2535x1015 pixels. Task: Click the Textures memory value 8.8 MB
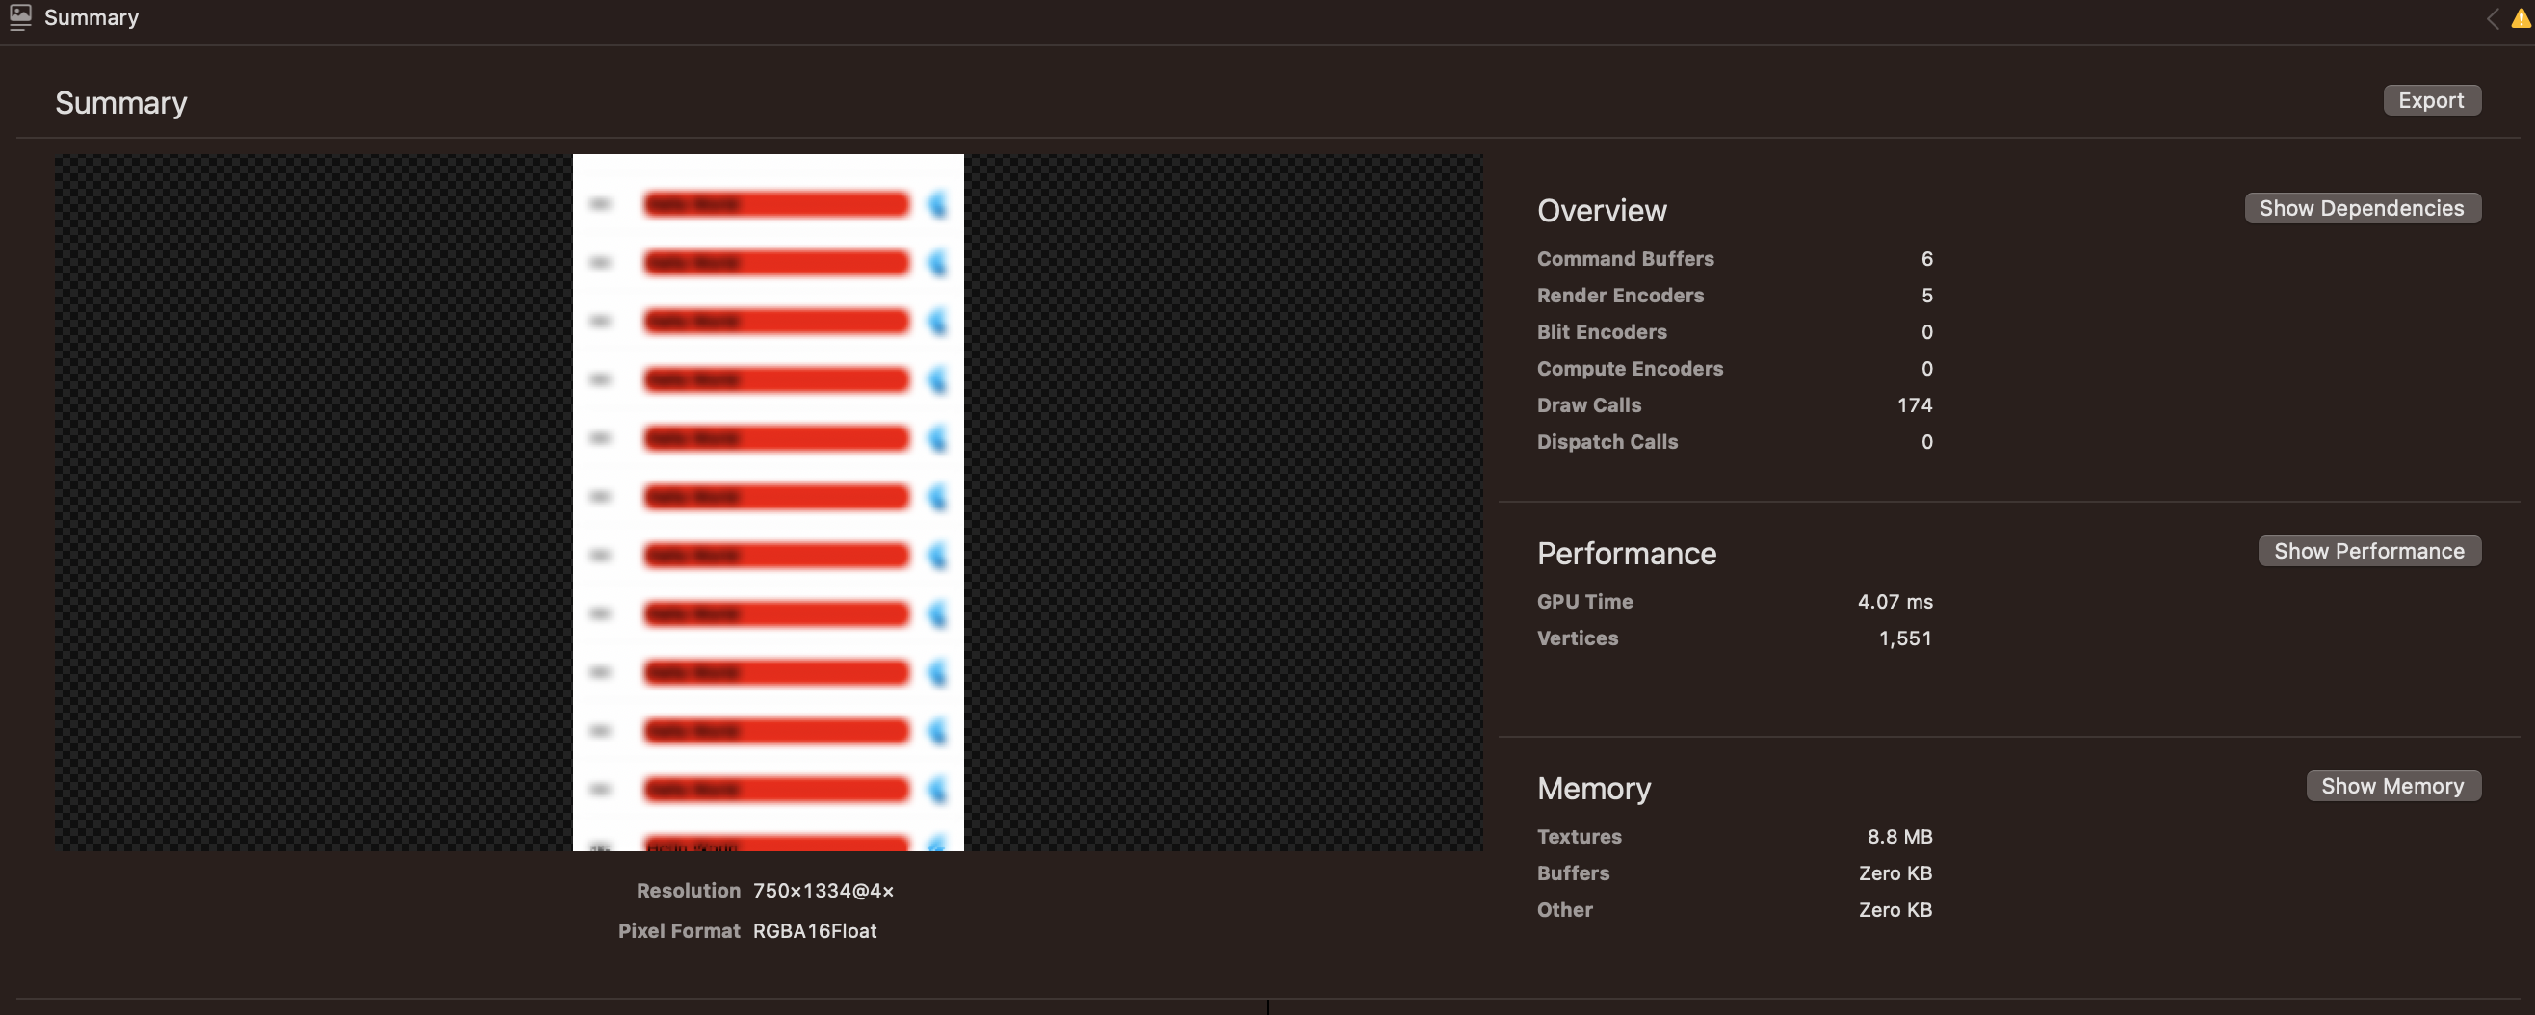[1900, 836]
